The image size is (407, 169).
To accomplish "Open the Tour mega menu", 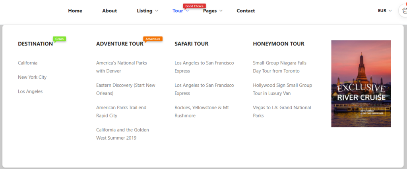I will pyautogui.click(x=178, y=11).
